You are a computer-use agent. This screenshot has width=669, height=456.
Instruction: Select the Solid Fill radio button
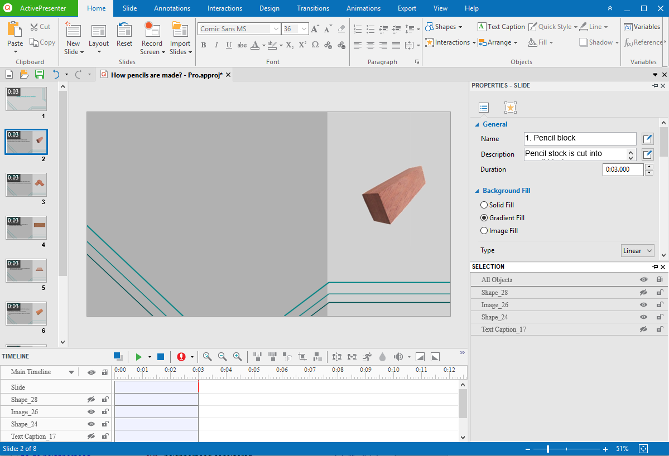click(x=484, y=205)
